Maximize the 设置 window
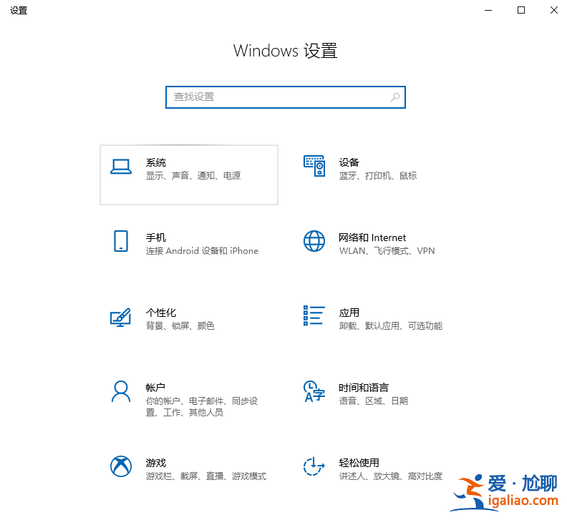The width and height of the screenshot is (567, 520). 521,10
